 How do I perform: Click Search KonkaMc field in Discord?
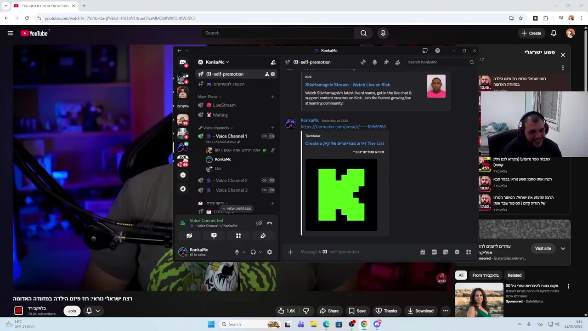coord(440,62)
